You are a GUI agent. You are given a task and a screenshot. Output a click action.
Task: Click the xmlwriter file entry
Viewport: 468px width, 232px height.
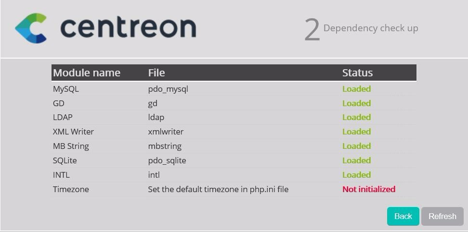(x=166, y=132)
